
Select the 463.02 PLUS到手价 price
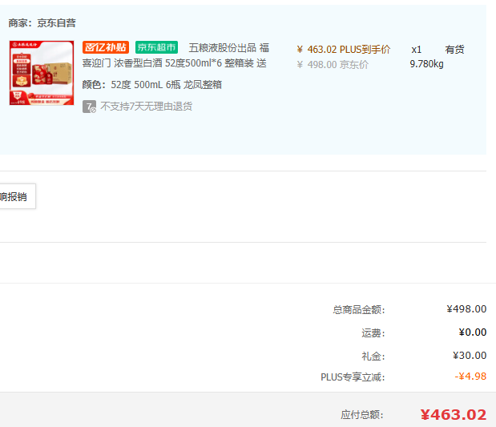tap(344, 50)
